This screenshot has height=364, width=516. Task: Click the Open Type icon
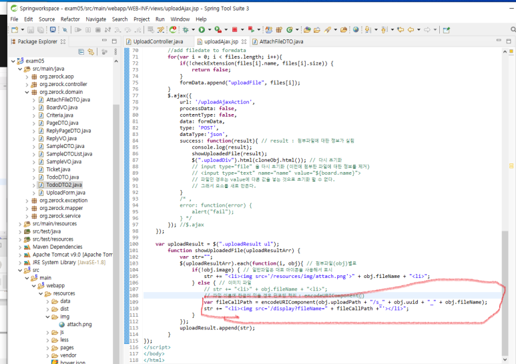tap(307, 30)
